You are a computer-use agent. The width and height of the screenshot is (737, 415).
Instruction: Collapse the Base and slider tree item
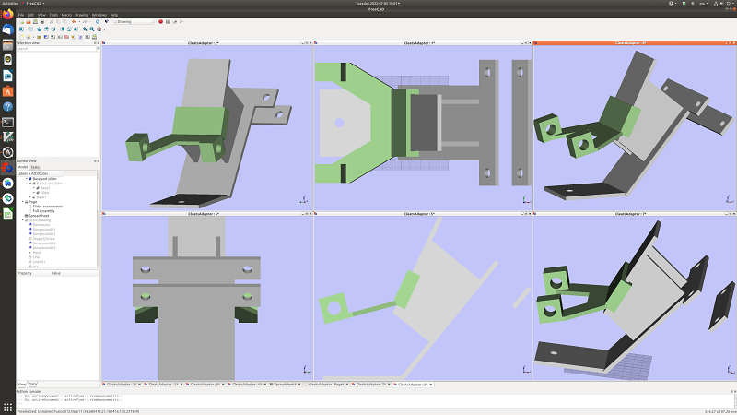point(26,179)
